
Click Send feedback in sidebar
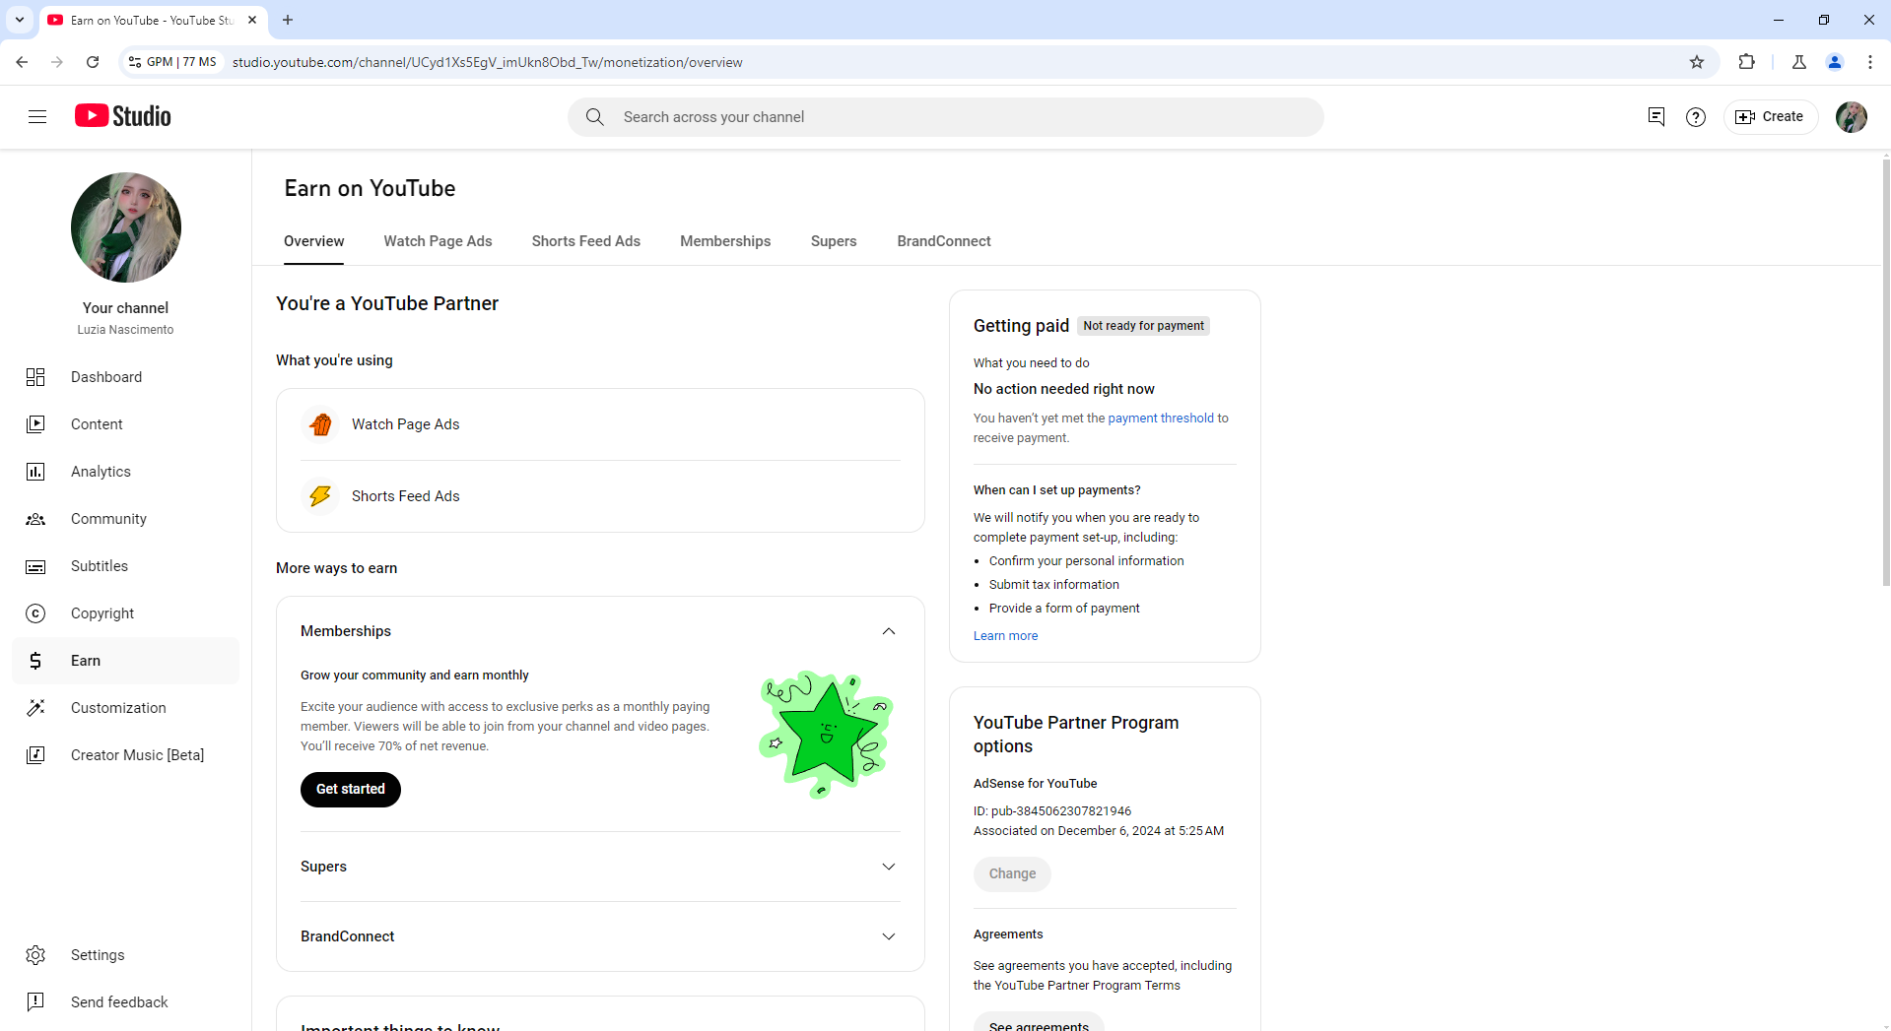[x=126, y=1002]
